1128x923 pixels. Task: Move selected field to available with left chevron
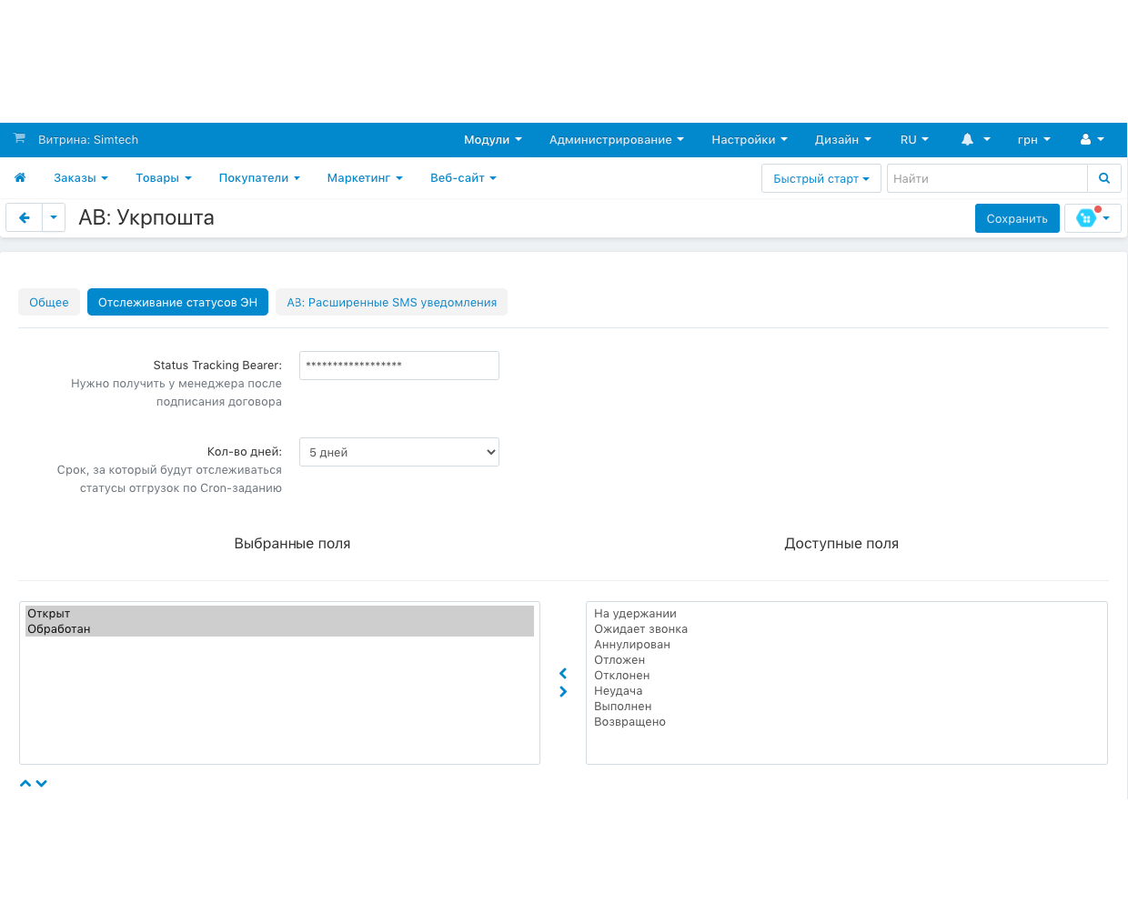click(563, 674)
